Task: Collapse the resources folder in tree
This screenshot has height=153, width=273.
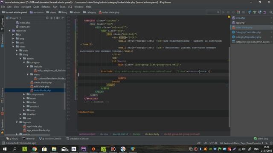Action: click(x=9, y=31)
